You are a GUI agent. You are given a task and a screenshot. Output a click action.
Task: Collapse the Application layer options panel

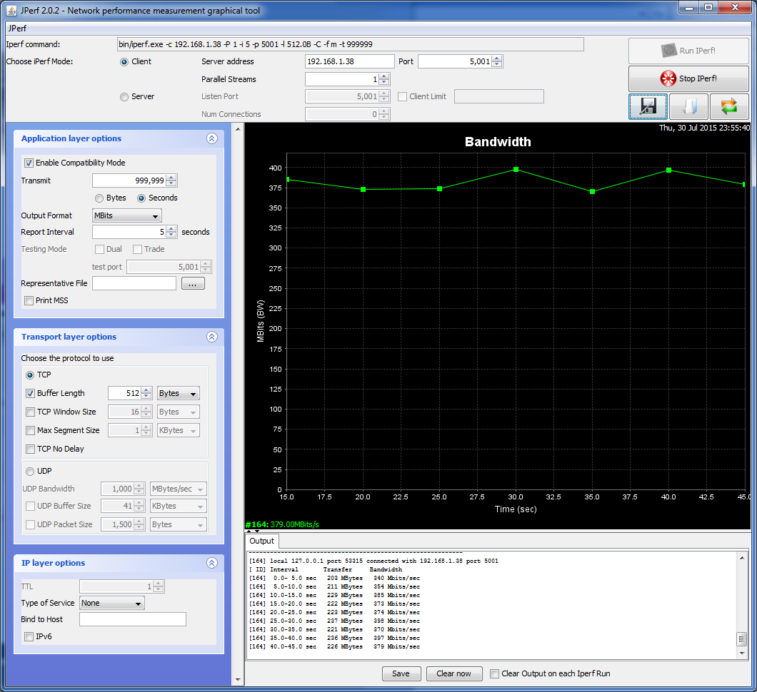pyautogui.click(x=211, y=139)
